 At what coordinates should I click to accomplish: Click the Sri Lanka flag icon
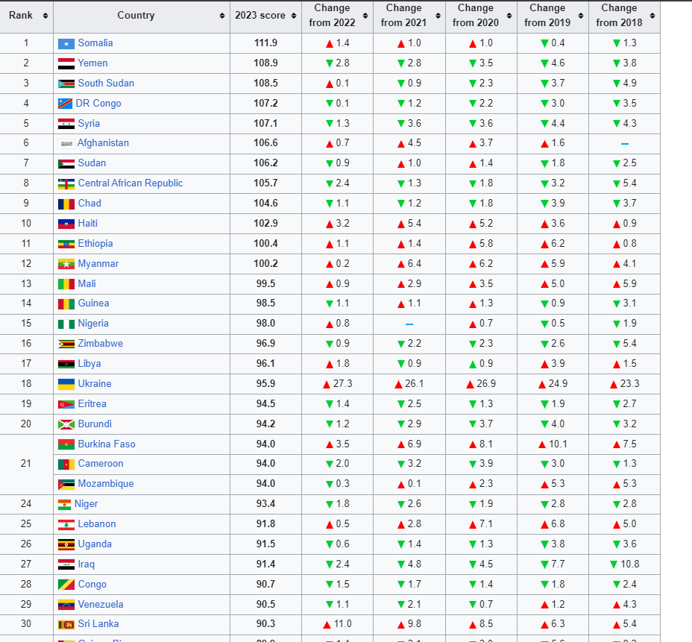[x=66, y=624]
